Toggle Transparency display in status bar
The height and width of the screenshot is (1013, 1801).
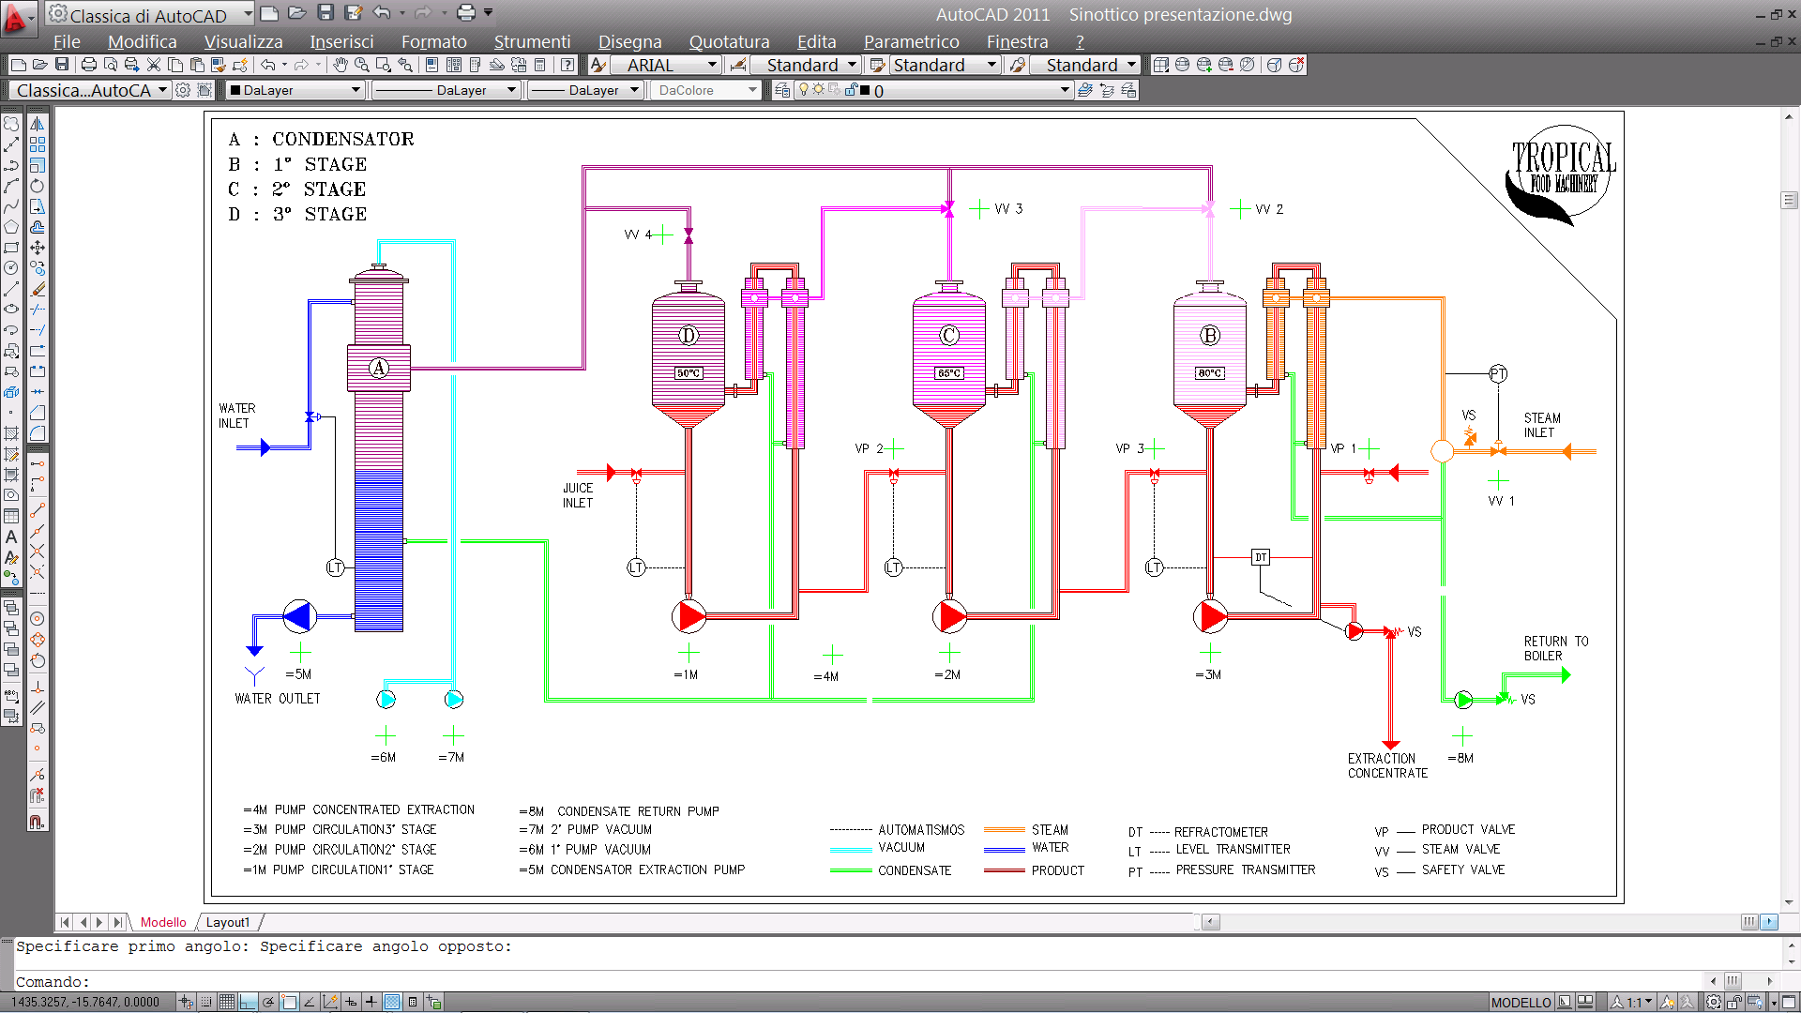(392, 1002)
